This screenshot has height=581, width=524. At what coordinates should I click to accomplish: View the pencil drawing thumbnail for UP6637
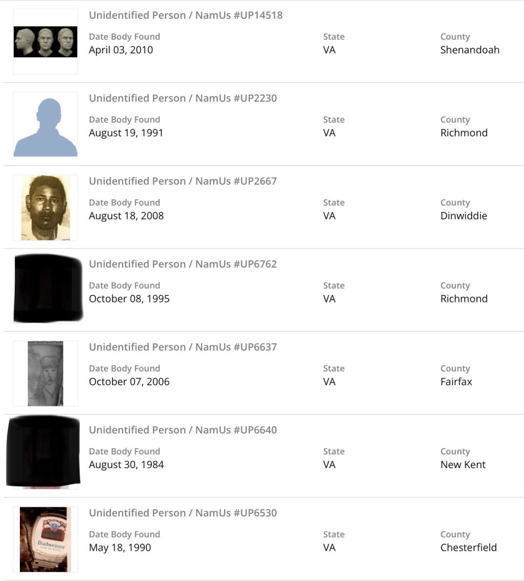(45, 373)
